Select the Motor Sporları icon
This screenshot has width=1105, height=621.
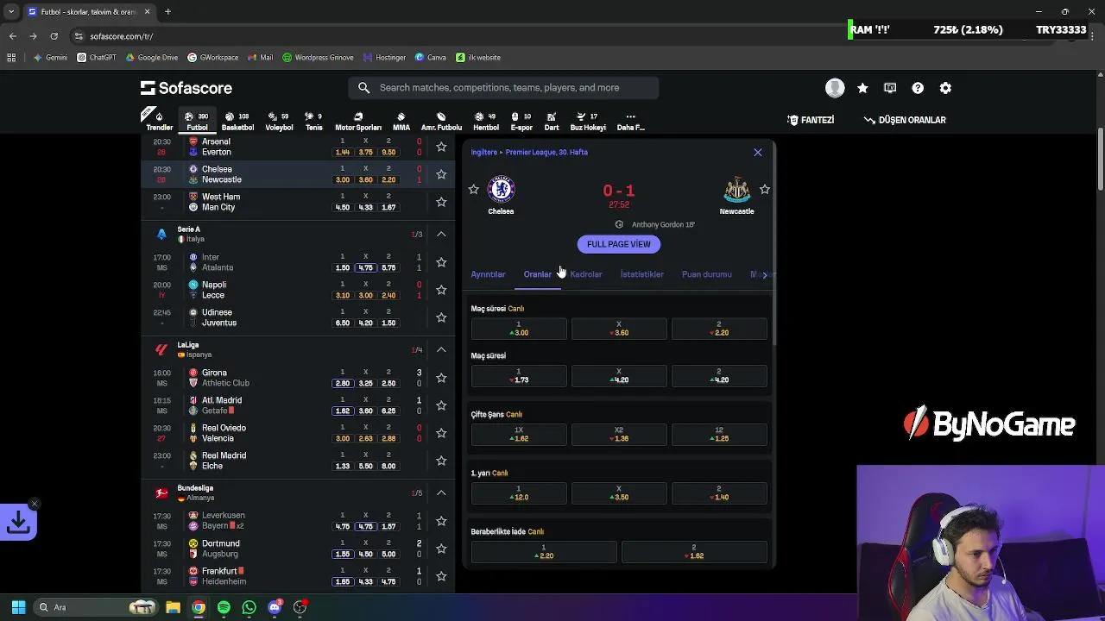[358, 121]
